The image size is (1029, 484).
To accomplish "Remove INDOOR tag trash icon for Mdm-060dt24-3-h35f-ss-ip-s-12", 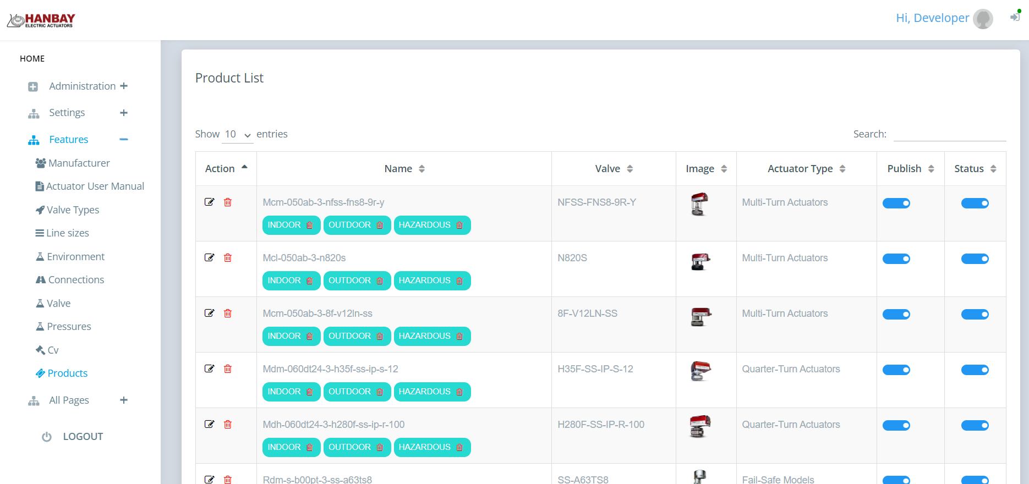I will 309,392.
